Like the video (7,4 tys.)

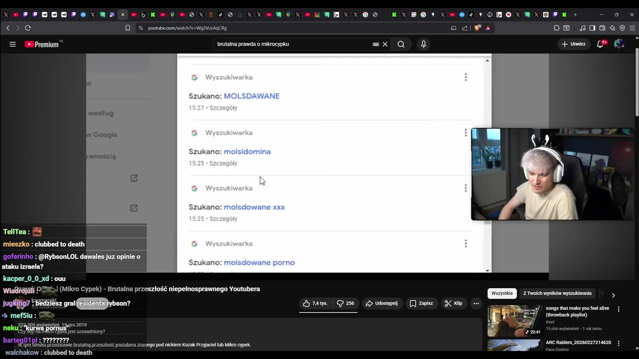pos(315,303)
